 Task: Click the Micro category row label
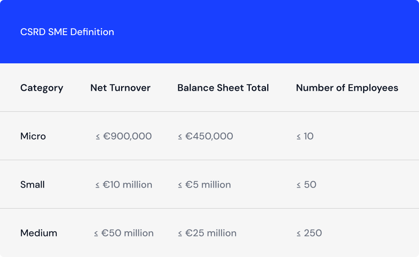[x=33, y=136]
